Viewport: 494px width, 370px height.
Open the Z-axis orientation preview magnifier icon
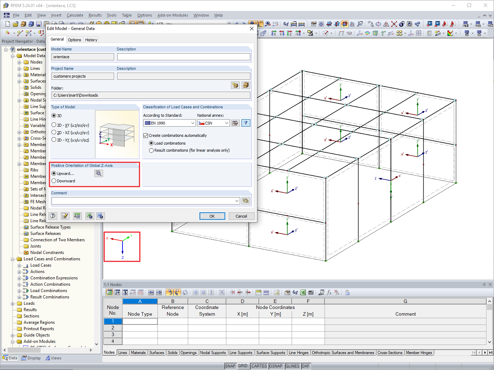coord(99,173)
